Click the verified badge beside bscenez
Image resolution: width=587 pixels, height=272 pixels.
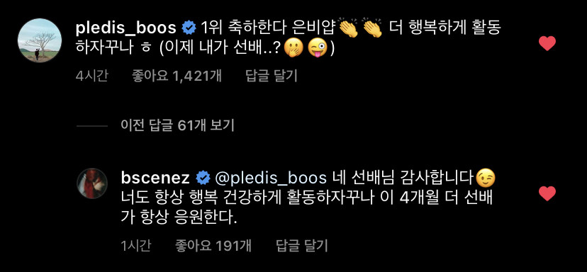click(203, 178)
